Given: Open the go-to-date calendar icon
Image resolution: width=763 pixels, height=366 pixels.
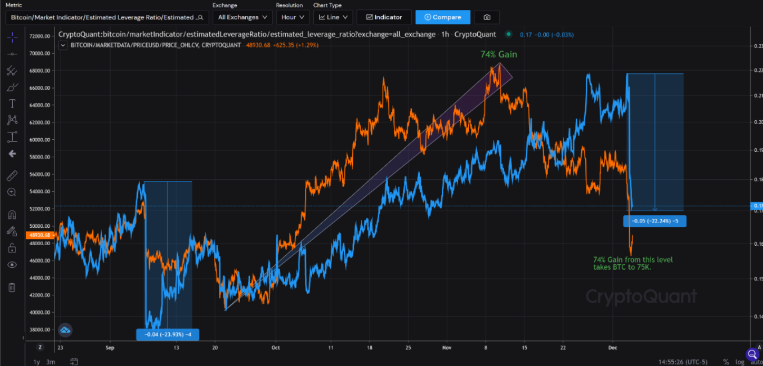Looking at the screenshot, I should 74,362.
